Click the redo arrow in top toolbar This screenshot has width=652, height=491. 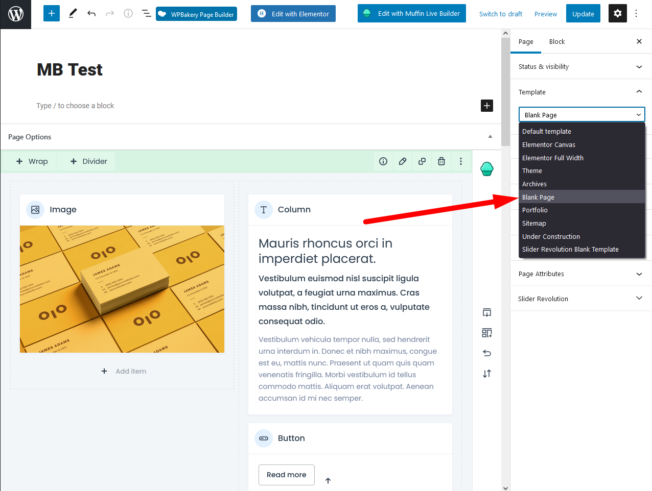coord(110,13)
